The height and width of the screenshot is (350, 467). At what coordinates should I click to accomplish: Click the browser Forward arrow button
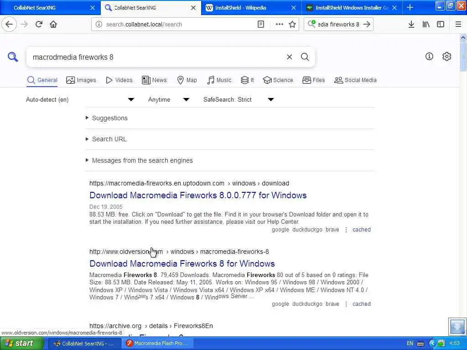coord(24,24)
